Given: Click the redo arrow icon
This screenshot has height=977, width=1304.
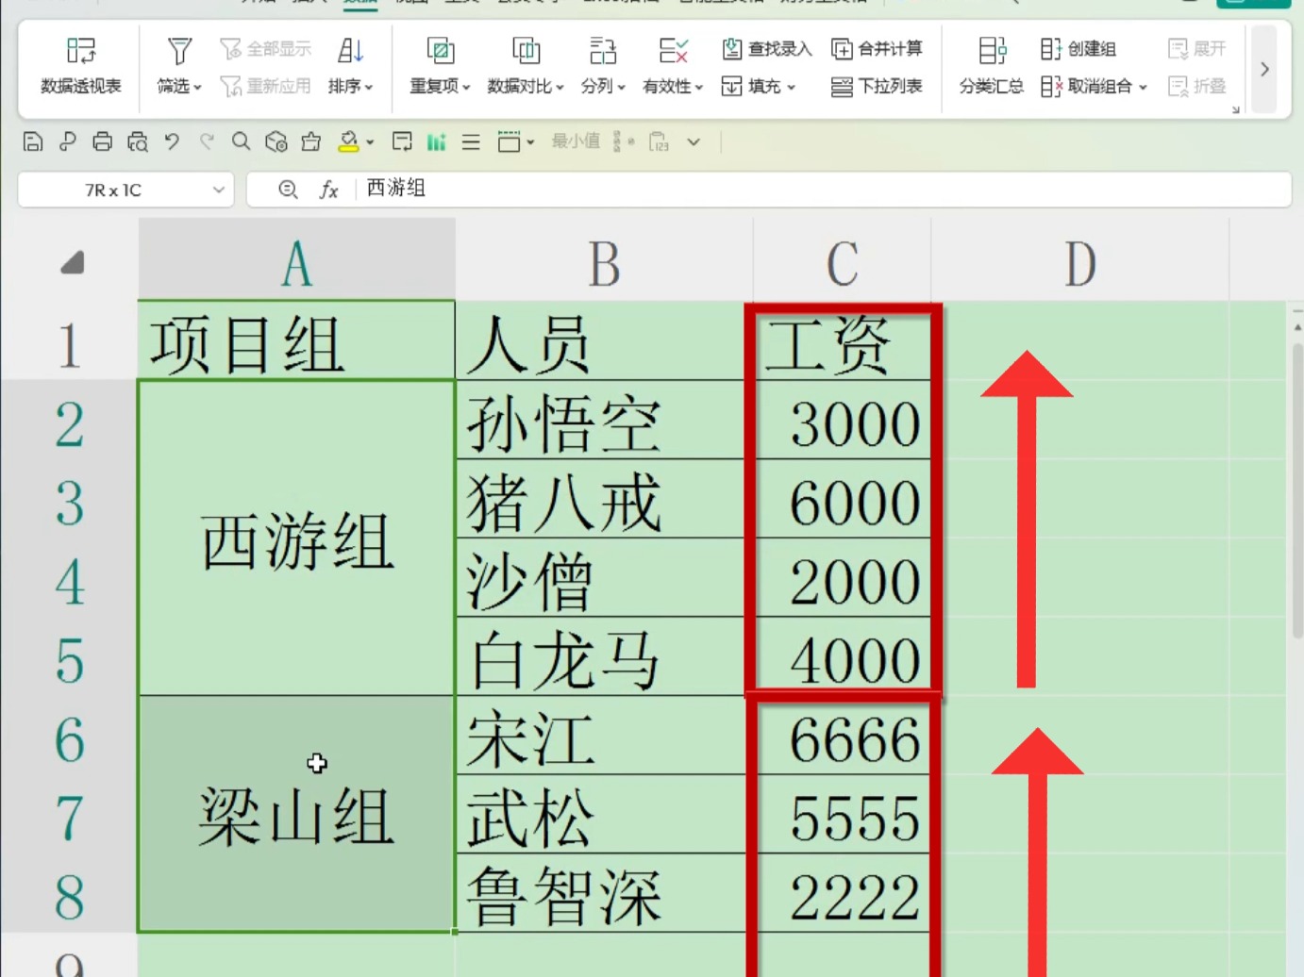Looking at the screenshot, I should point(207,141).
